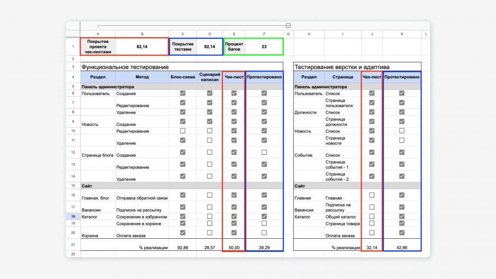Toggle layout Протестировано for Новость Список
The image size is (496, 279).
402,131
